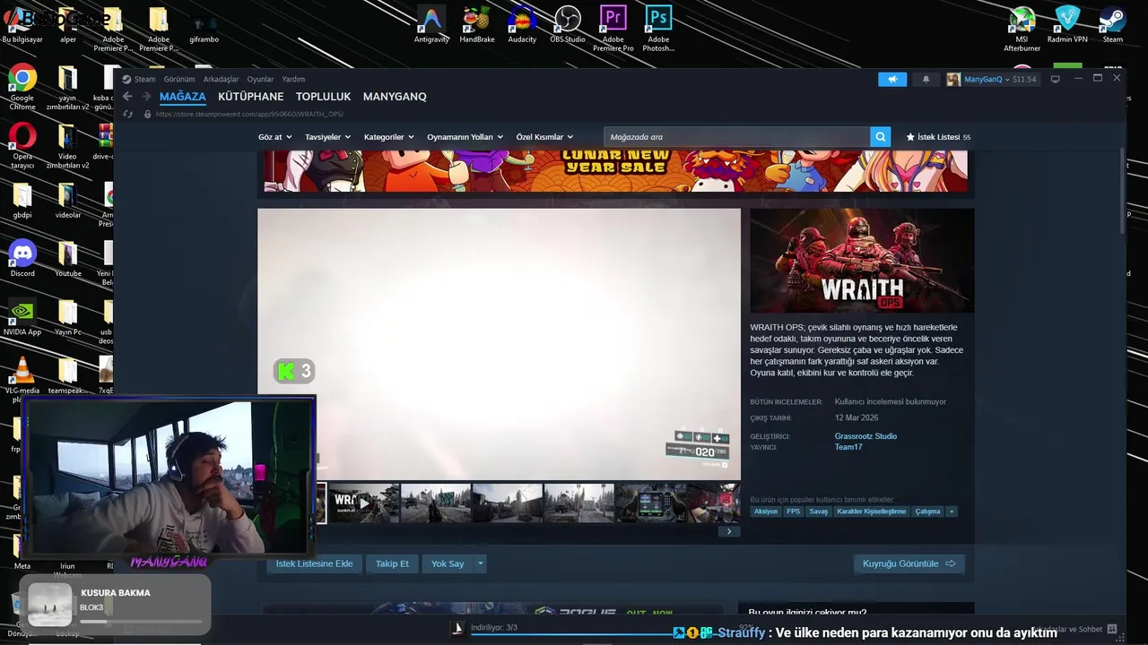1148x645 pixels.
Task: Open Adobe Premiere Pro shortcut icon
Action: pos(613,19)
